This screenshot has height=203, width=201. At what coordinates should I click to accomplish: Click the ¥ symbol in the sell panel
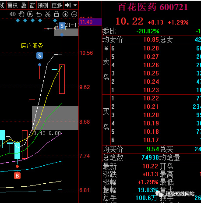[x=106, y=48]
